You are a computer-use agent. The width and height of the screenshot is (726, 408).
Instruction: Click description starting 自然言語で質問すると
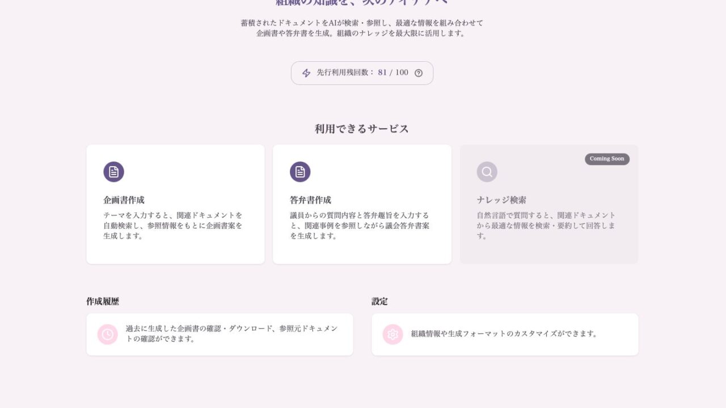(546, 226)
